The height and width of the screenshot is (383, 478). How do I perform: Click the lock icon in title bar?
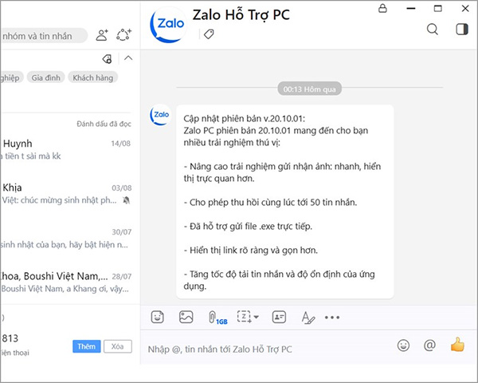[382, 8]
